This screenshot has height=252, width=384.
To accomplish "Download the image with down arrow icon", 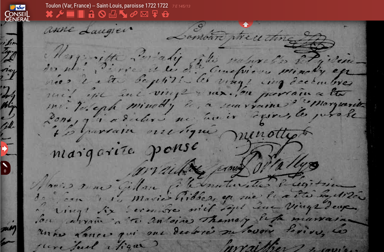I will pyautogui.click(x=155, y=14).
